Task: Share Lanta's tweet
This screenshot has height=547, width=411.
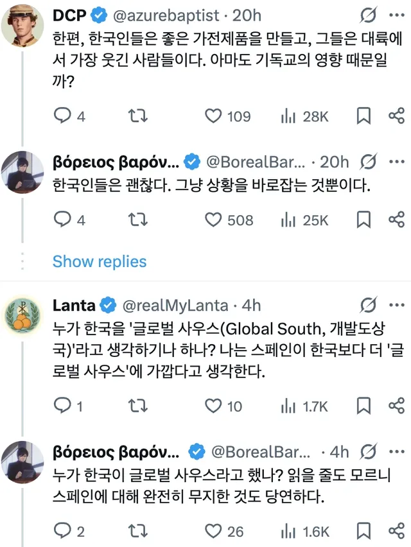Action: (x=396, y=406)
